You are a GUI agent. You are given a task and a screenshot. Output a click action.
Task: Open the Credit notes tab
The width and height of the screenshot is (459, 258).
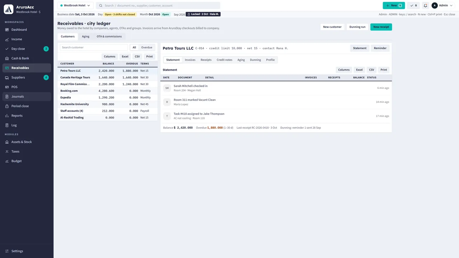tap(224, 60)
